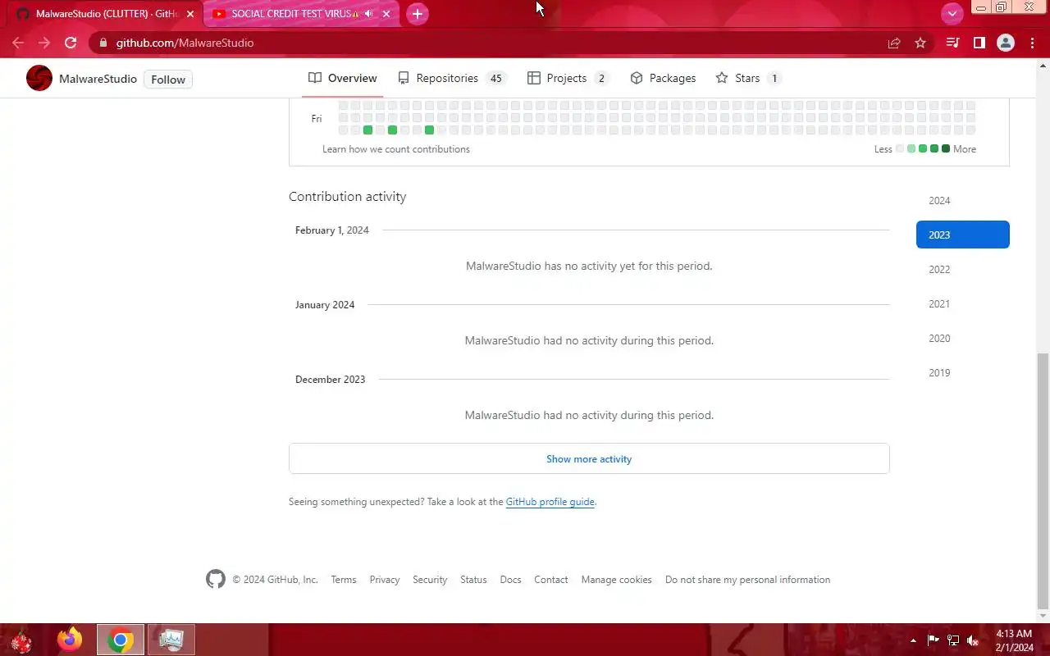
Task: Open the Chrome profile avatar
Action: click(x=1006, y=43)
